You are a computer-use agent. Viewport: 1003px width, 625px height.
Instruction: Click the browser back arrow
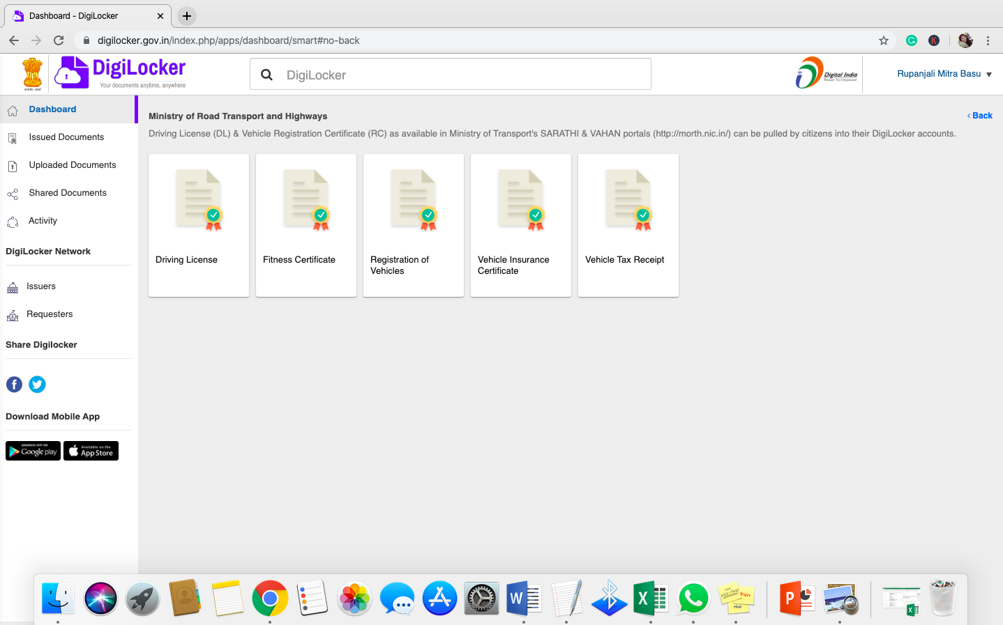point(14,40)
